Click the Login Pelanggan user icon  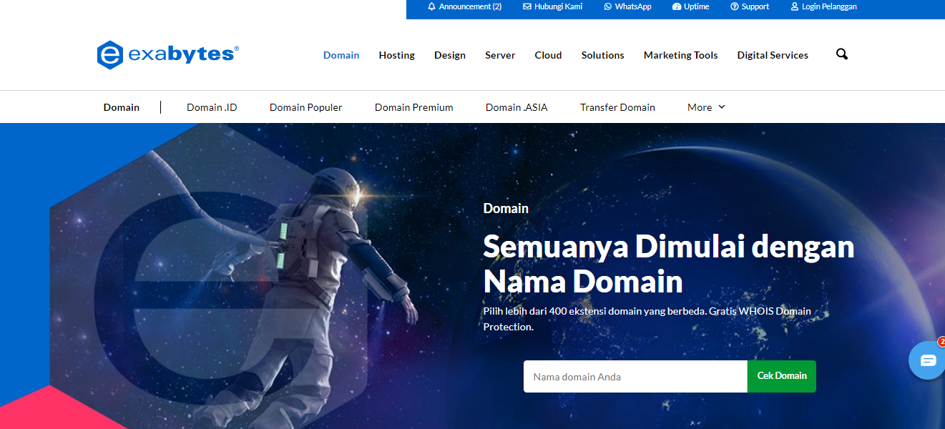pos(793,6)
